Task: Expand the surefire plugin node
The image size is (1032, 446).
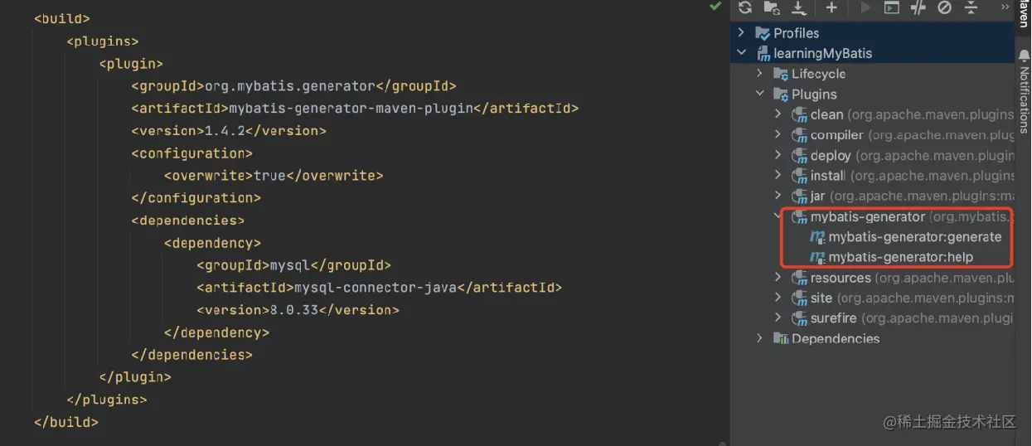Action: [x=778, y=318]
